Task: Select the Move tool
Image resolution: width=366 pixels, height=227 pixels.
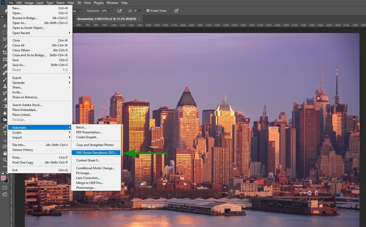Action: point(5,26)
